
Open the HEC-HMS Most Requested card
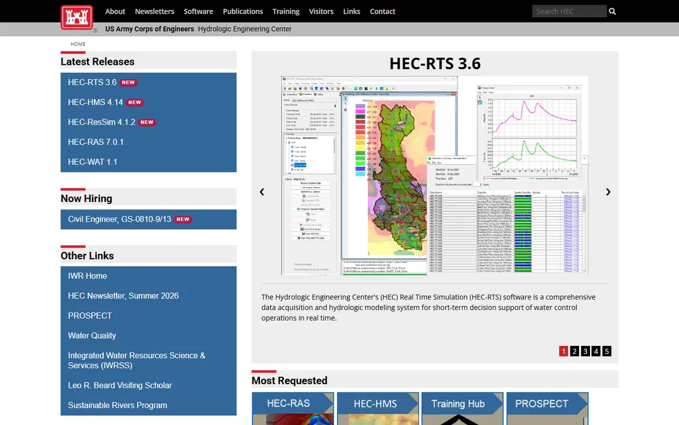click(378, 408)
